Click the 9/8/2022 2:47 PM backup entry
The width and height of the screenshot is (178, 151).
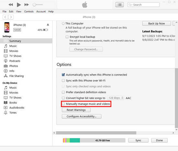click(x=159, y=40)
